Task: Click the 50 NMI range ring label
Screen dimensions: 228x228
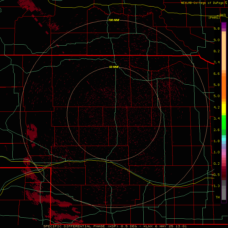Action: [114, 67]
